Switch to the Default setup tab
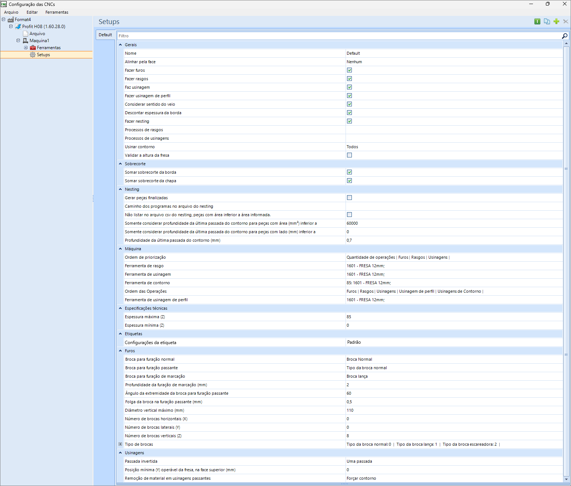This screenshot has height=486, width=571. (105, 35)
